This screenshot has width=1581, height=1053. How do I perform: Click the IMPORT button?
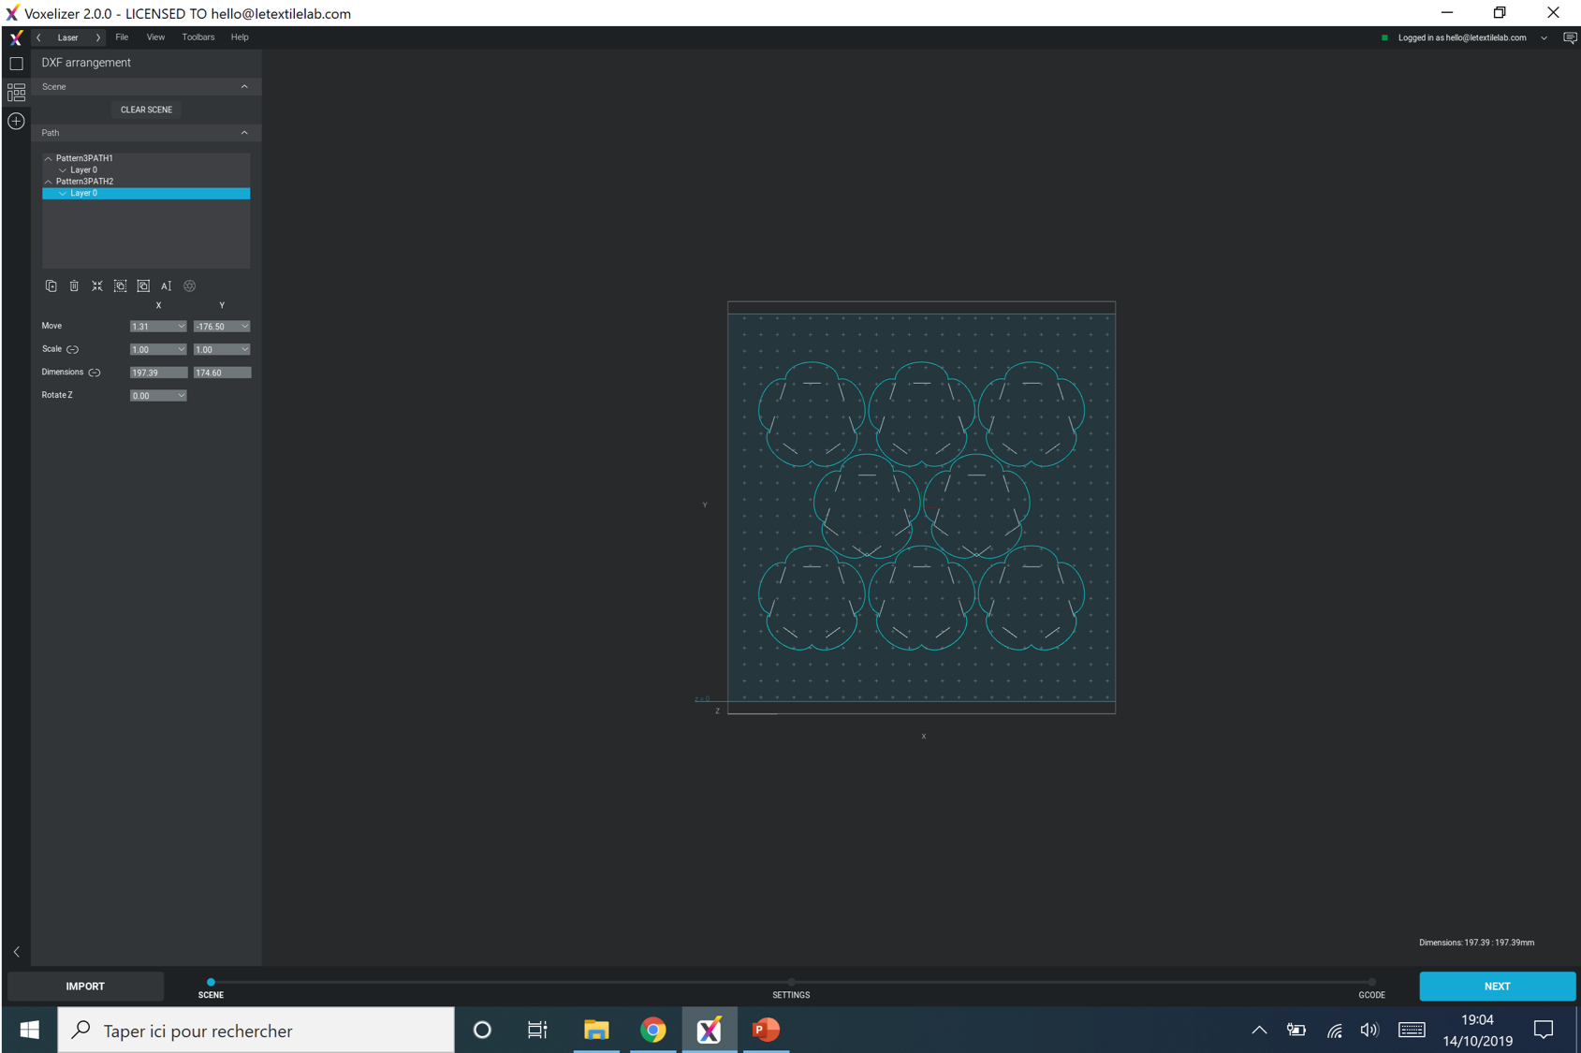point(85,986)
